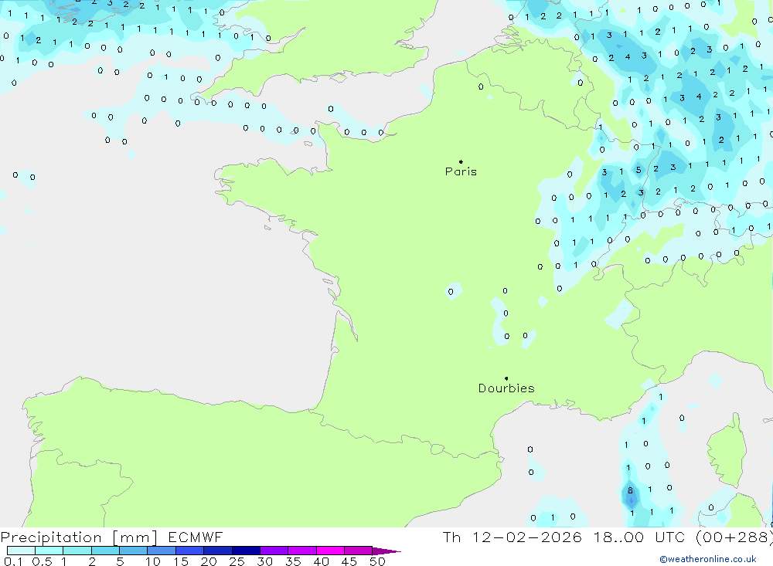Click the Paris location dot marker

pos(461,161)
